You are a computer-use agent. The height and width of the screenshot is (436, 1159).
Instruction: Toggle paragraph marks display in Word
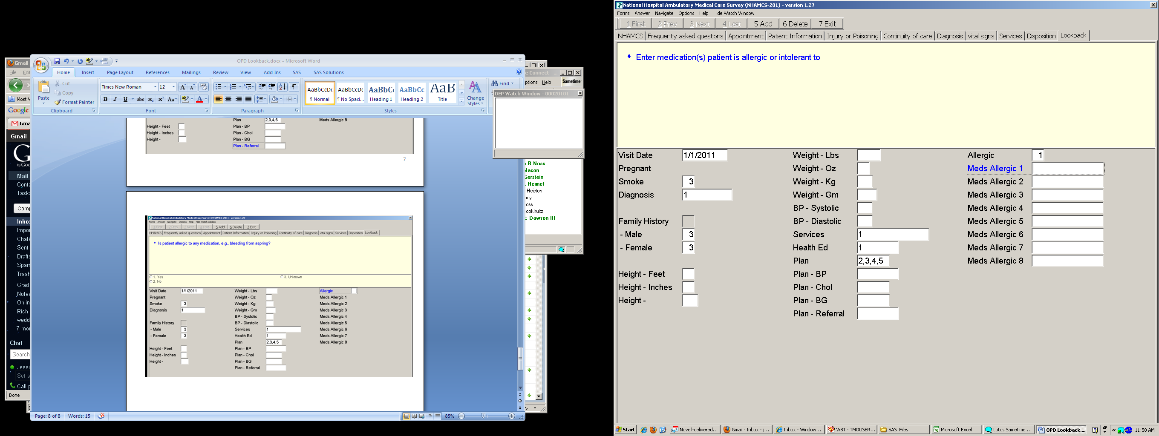point(294,87)
